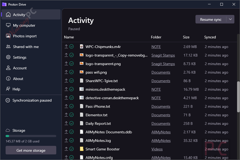Open Snagit Stamps folder link for logo-transparent.png
The height and width of the screenshot is (160, 240).
(x=163, y=64)
